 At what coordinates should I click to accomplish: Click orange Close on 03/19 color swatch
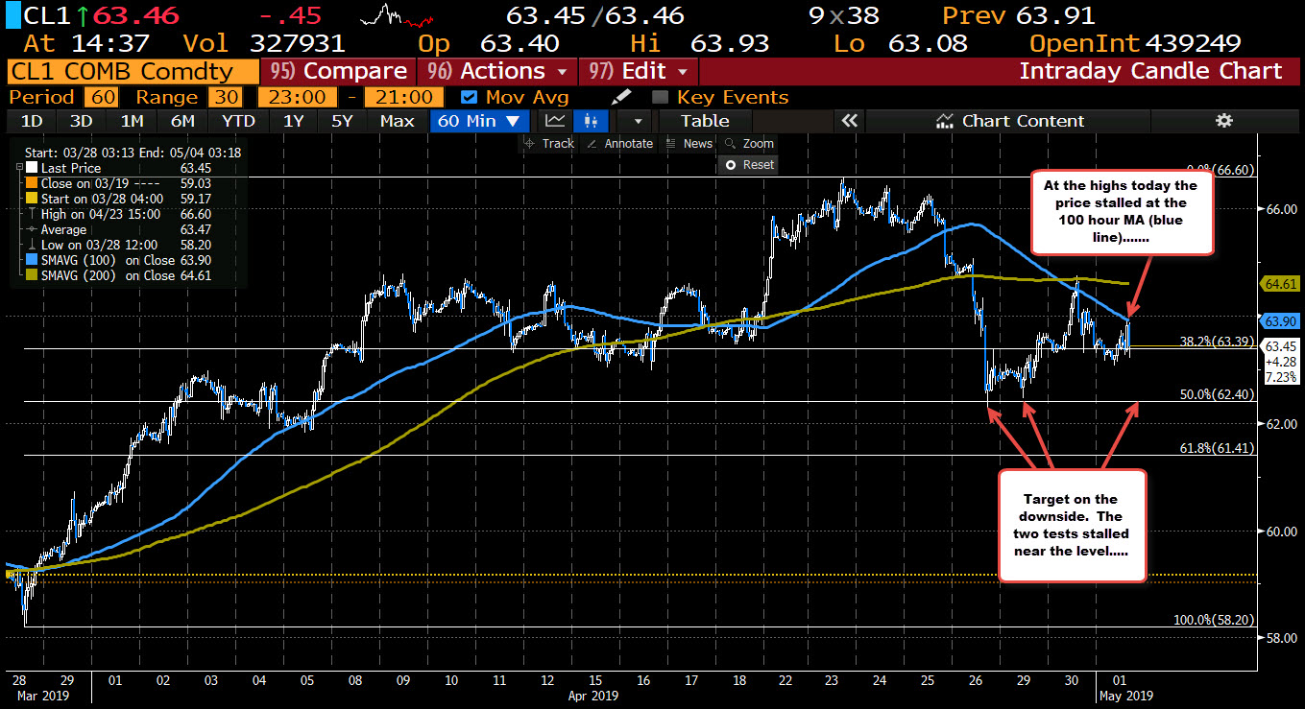tap(31, 183)
